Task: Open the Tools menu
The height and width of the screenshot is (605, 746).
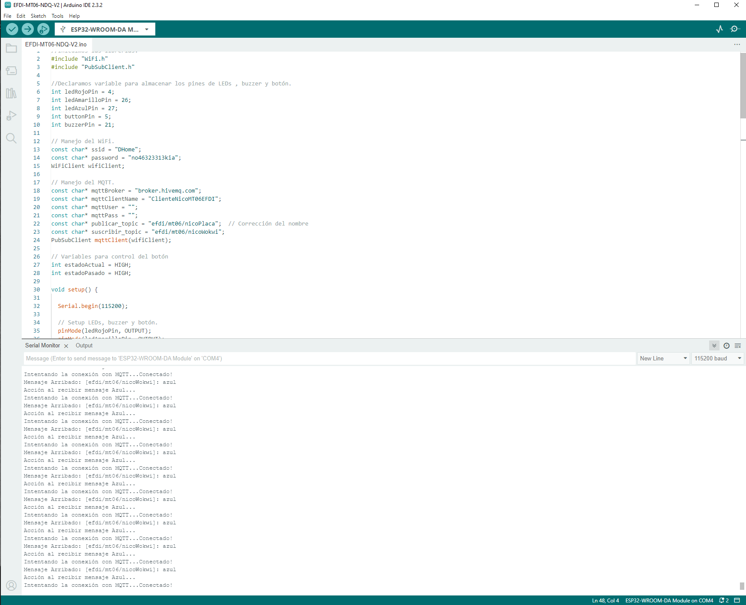Action: click(57, 16)
